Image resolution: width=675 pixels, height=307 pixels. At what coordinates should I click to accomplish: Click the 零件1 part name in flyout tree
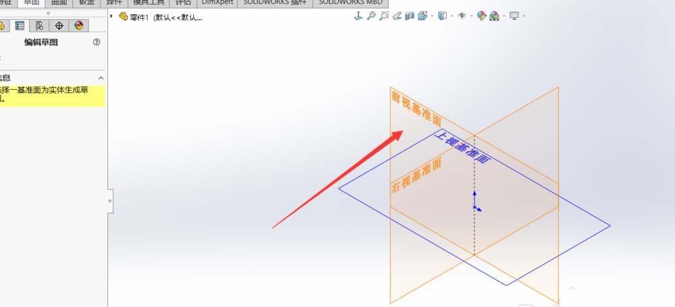pos(139,18)
